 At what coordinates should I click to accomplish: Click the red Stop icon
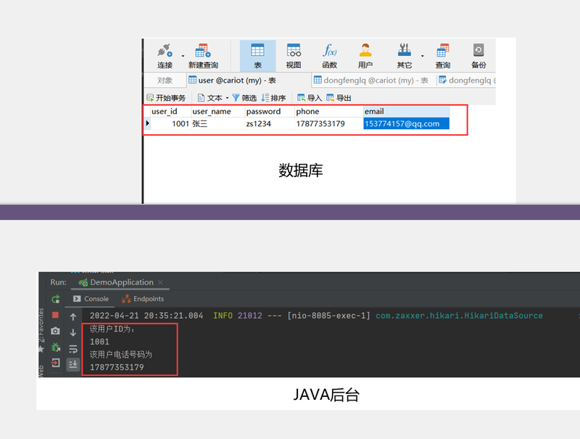(56, 315)
